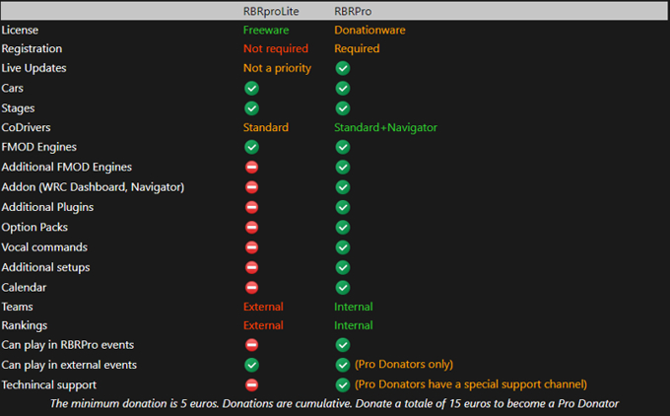Click the green check for RBRPro Live Updates
Viewport: 670px width, 416px height.
(343, 68)
